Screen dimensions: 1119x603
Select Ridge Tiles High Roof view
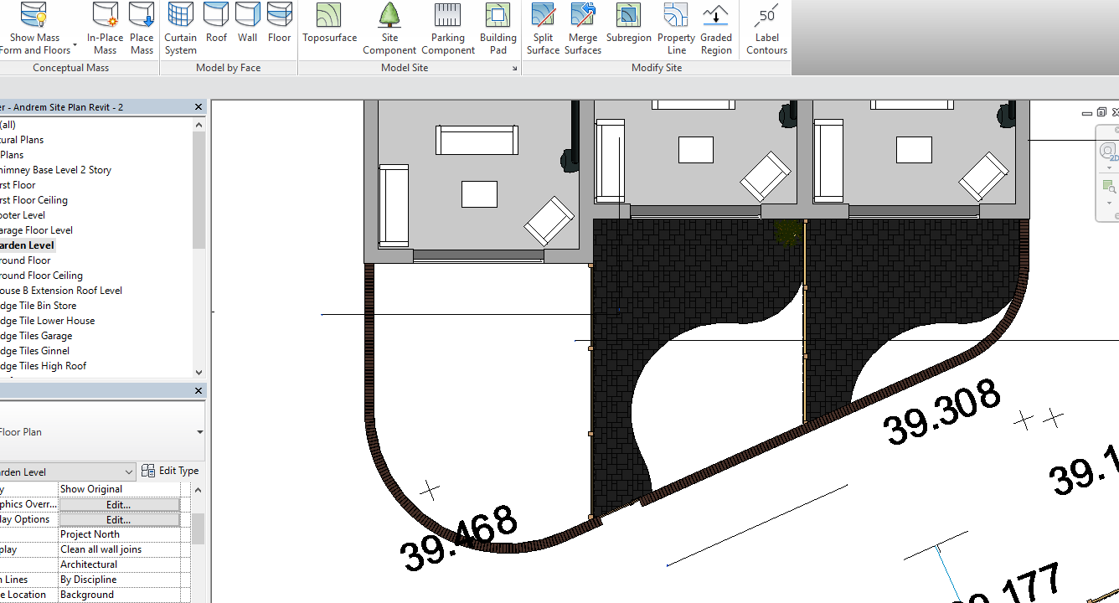point(43,366)
